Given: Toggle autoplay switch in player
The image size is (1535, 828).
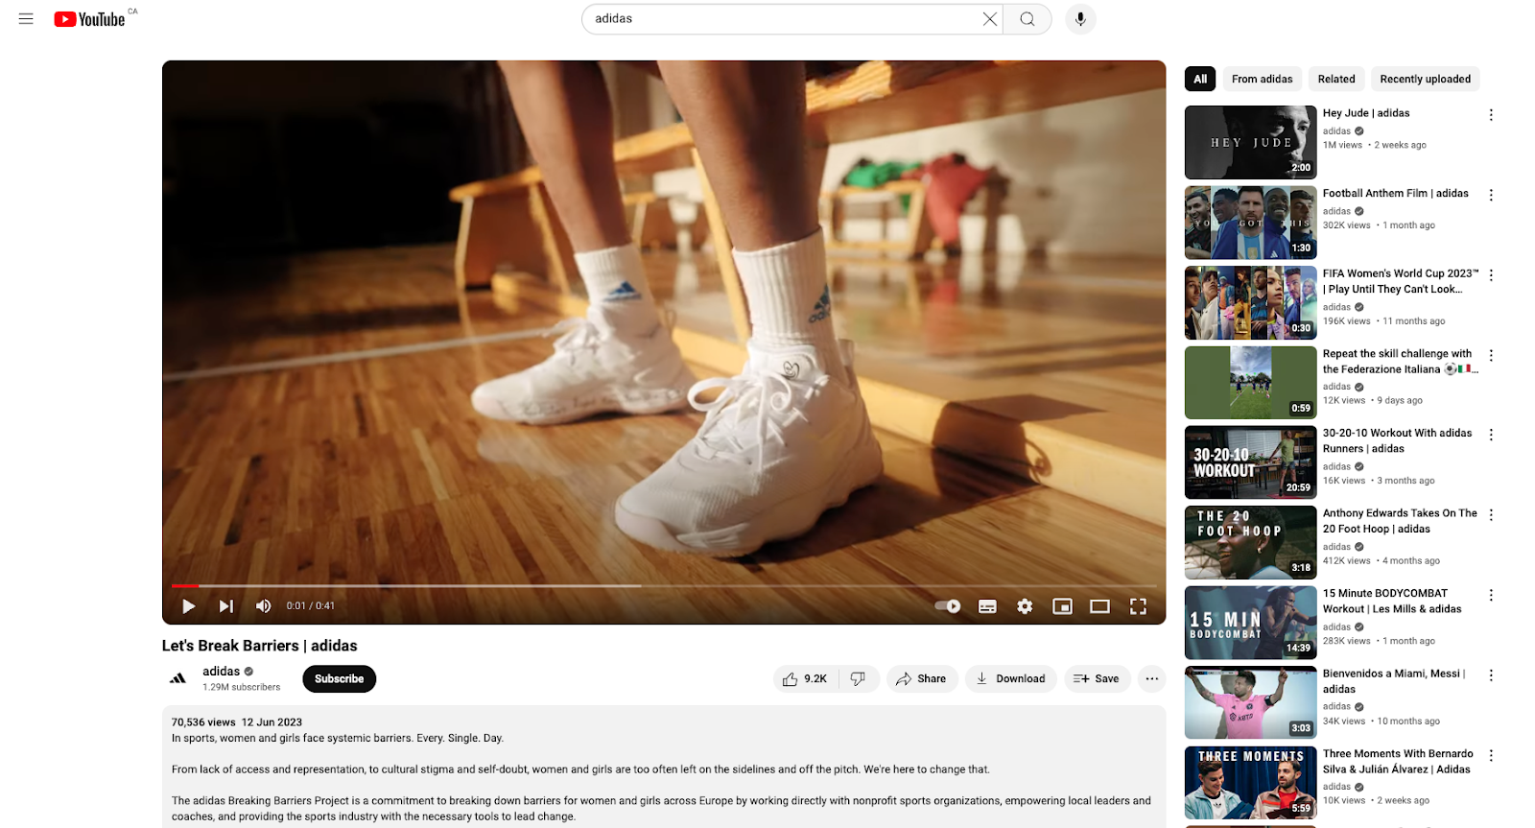Looking at the screenshot, I should pyautogui.click(x=948, y=606).
